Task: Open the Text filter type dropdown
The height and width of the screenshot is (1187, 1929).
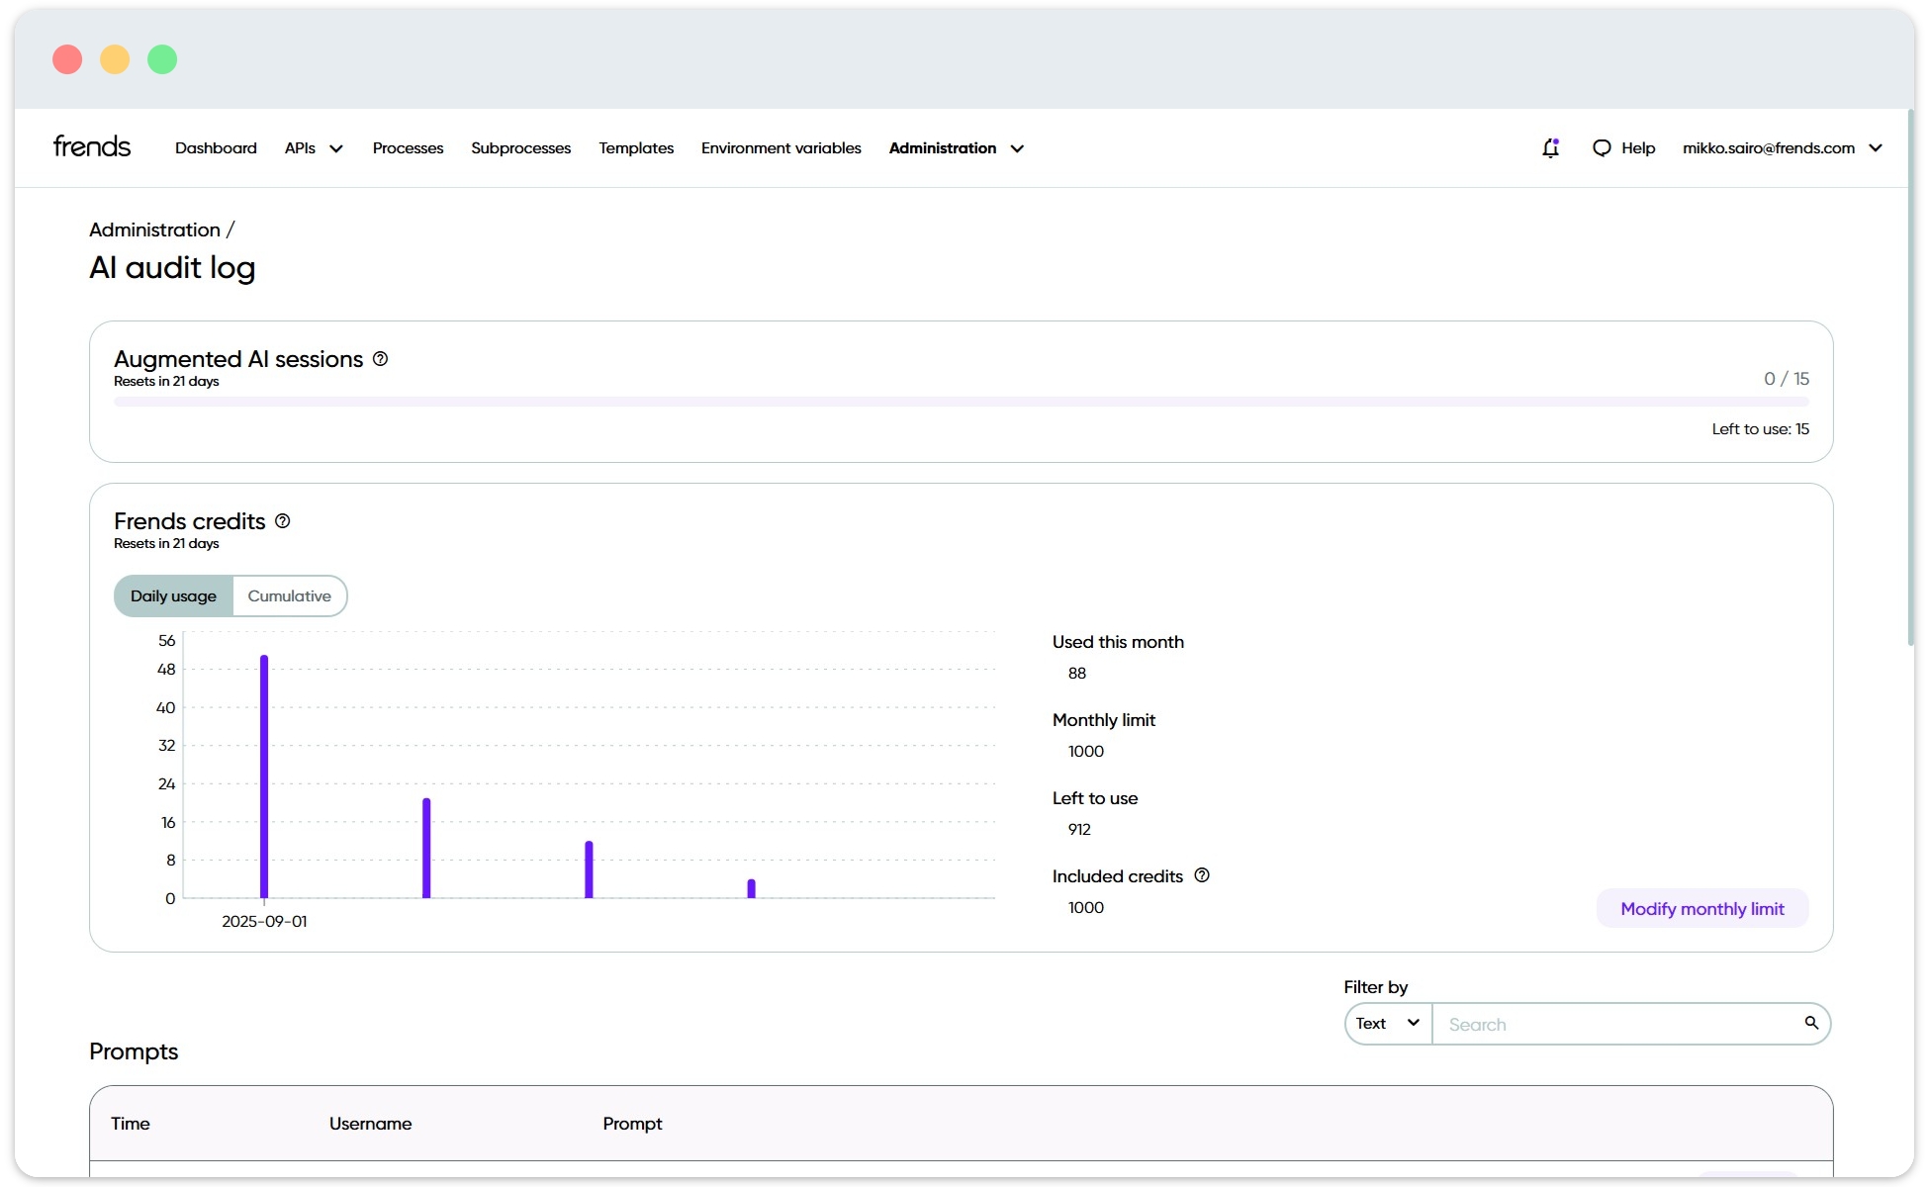Action: coord(1387,1024)
